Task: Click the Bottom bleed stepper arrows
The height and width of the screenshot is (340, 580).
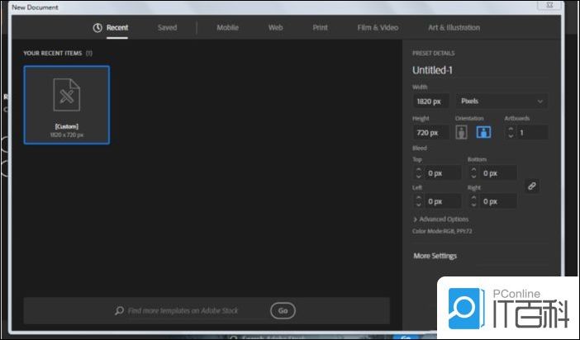Action: click(473, 173)
